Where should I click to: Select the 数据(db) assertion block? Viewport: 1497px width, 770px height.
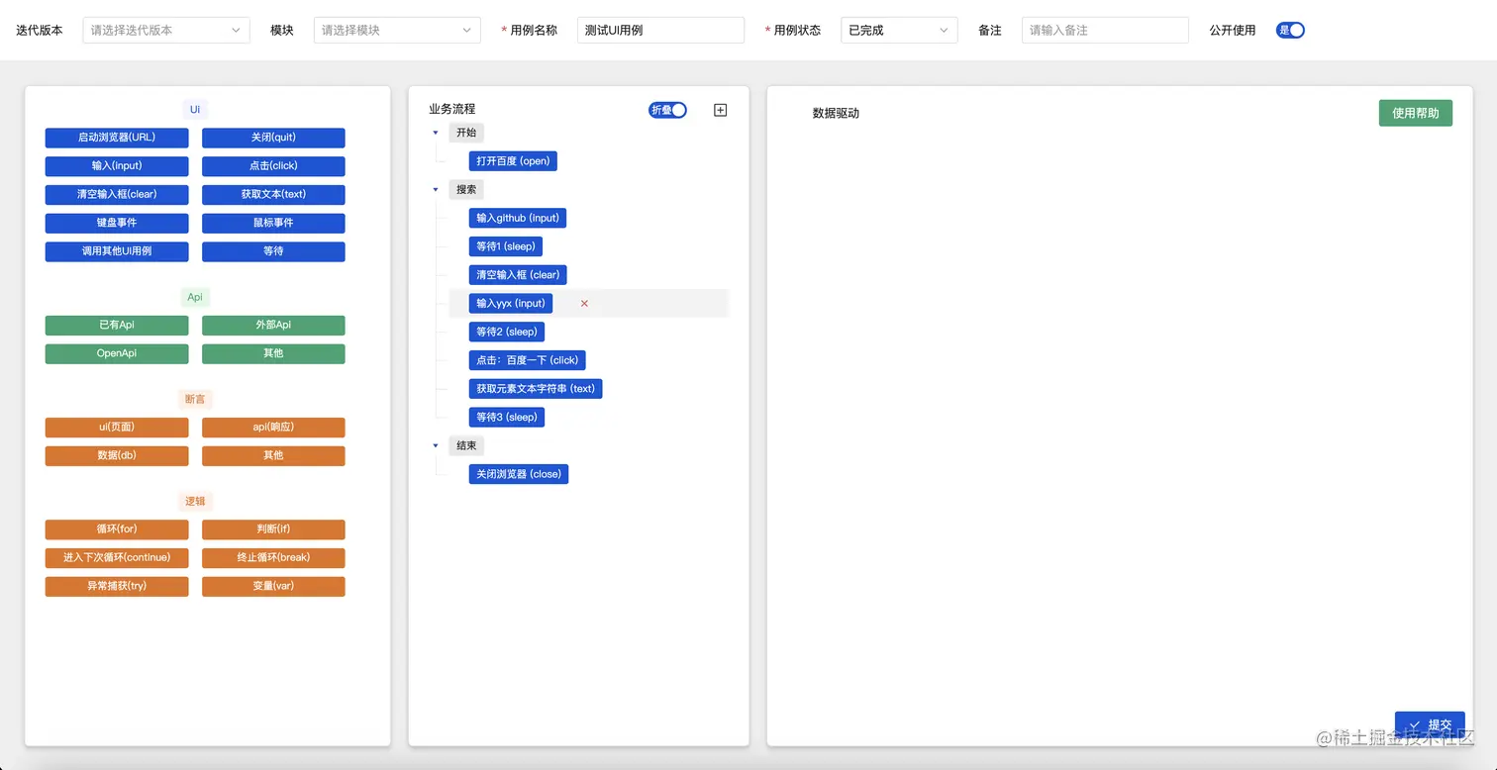tap(116, 455)
